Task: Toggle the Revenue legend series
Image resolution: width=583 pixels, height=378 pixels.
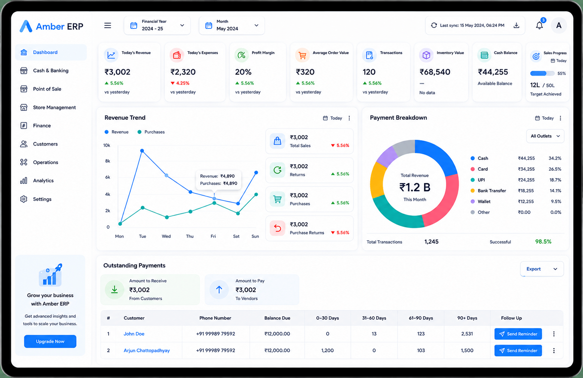Action: tap(116, 132)
